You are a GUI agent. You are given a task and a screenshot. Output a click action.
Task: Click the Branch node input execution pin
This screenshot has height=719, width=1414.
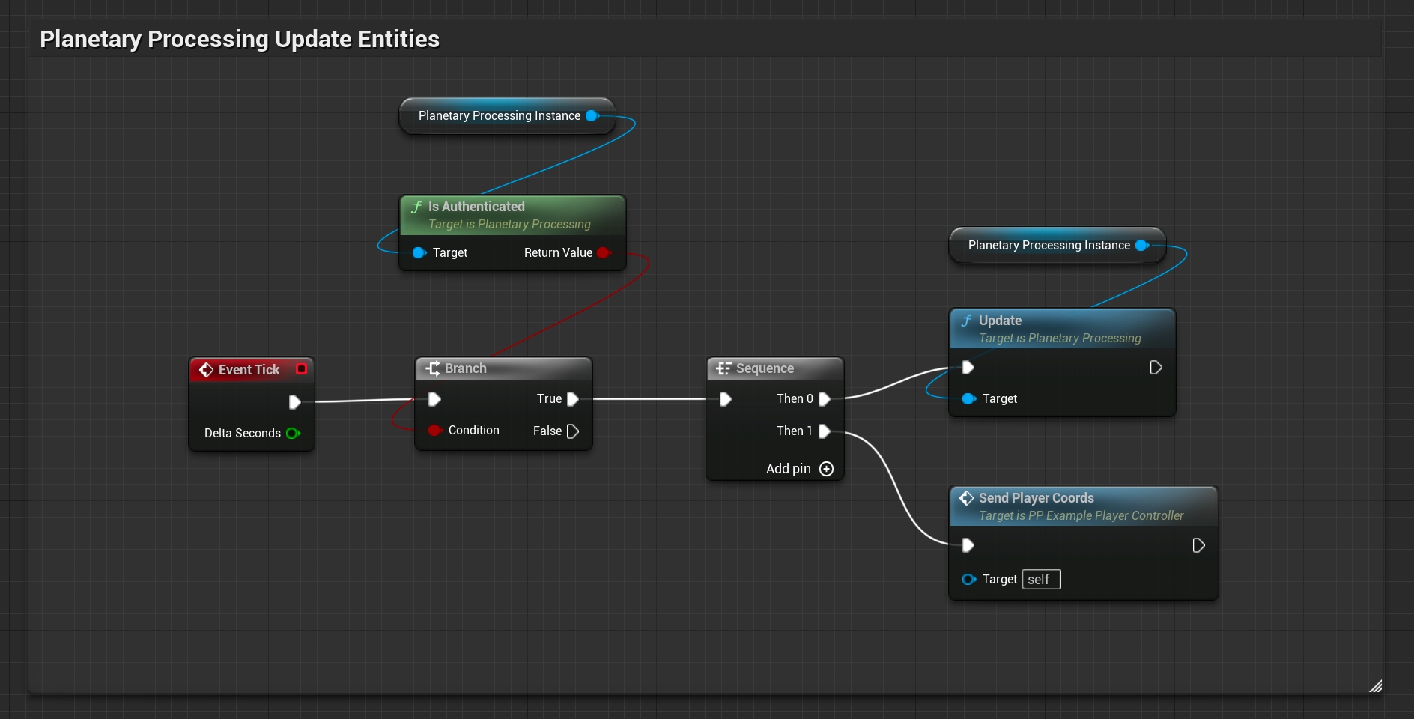434,399
